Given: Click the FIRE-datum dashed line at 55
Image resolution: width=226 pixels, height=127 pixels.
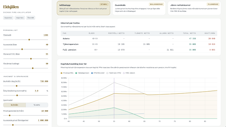Looking at the screenshot, I should click(114, 98).
